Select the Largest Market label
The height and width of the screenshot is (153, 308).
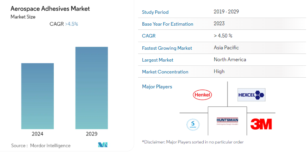[x=158, y=60]
